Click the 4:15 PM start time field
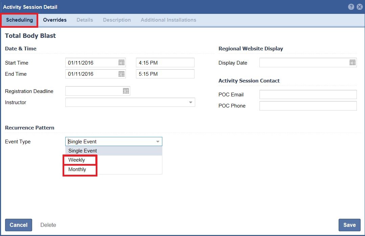Screen dimensions: 365x236 click(165, 63)
